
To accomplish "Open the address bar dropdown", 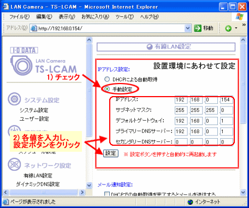I will click(187, 28).
